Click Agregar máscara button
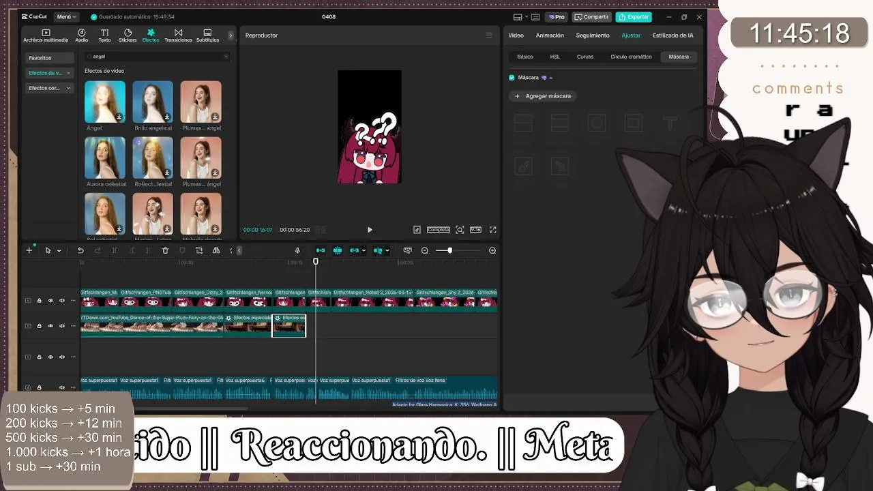This screenshot has width=873, height=491. [x=543, y=96]
